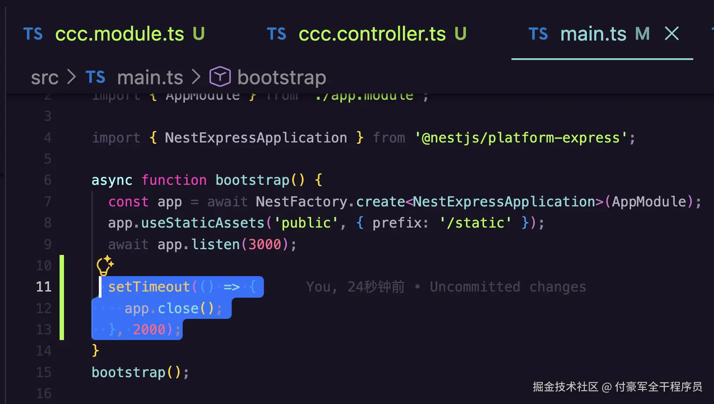This screenshot has width=714, height=404.
Task: Click the async keyword on line 6
Action: pos(112,180)
